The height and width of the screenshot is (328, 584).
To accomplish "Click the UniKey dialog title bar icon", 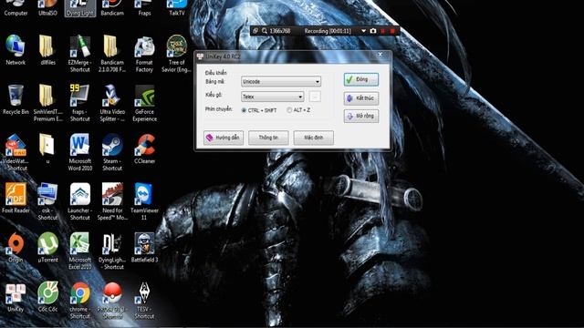I will click(x=201, y=56).
